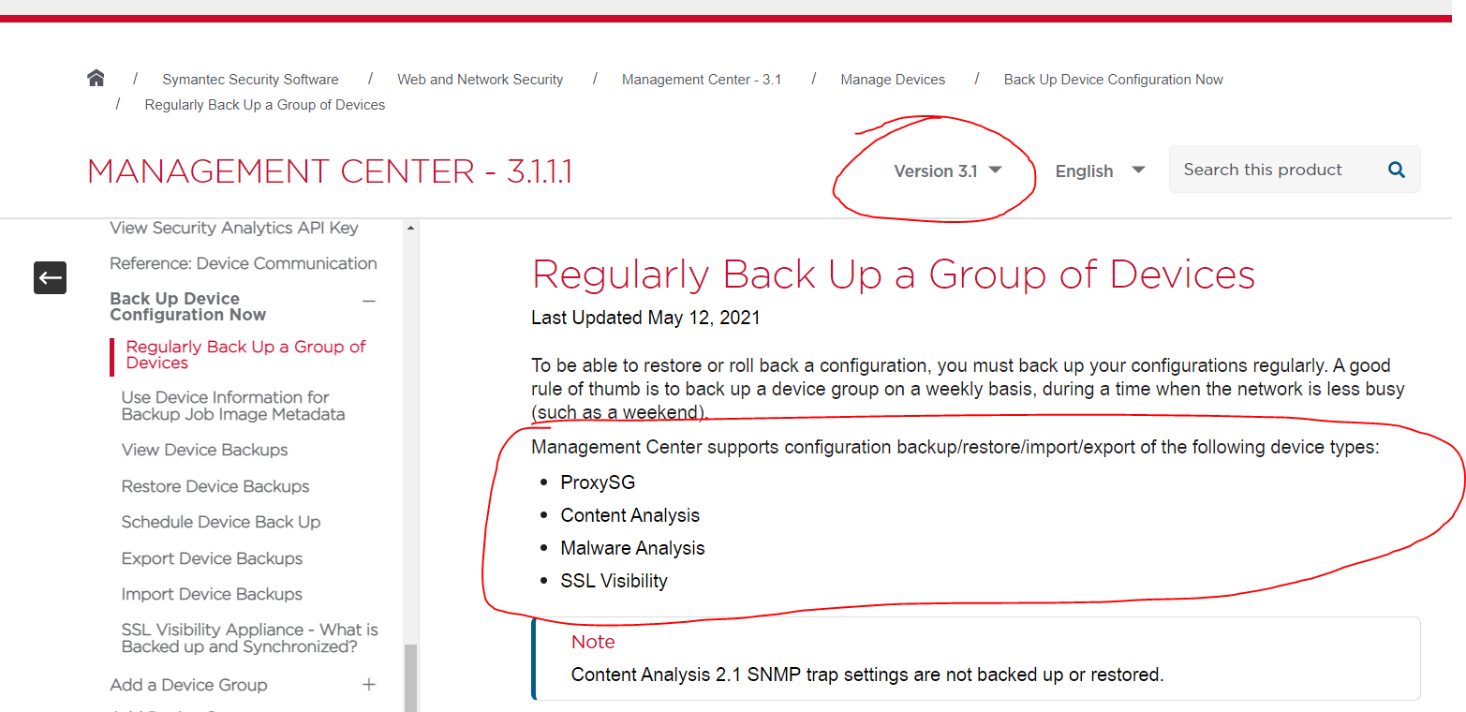The image size is (1466, 712).
Task: Click the Content Analysis list item
Action: tap(630, 515)
